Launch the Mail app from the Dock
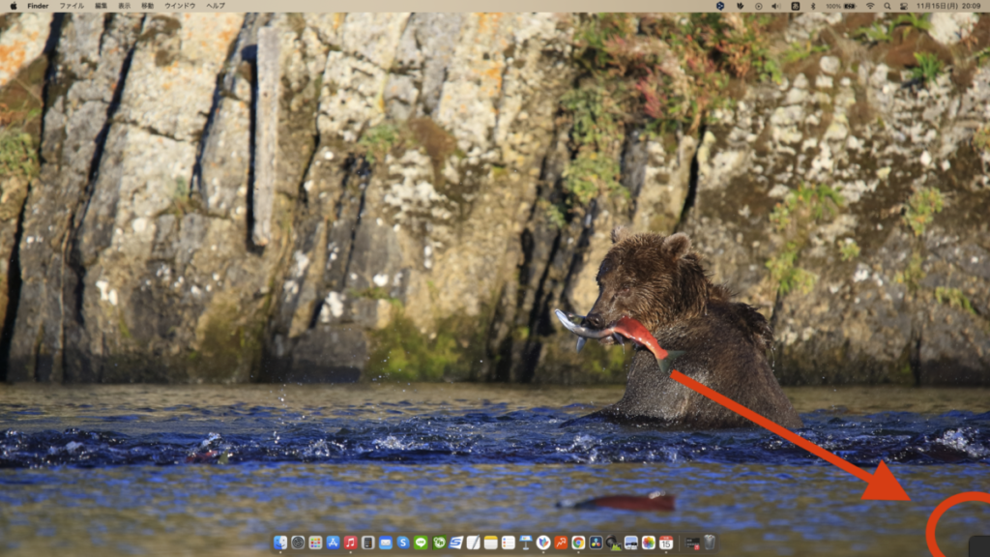 click(384, 544)
